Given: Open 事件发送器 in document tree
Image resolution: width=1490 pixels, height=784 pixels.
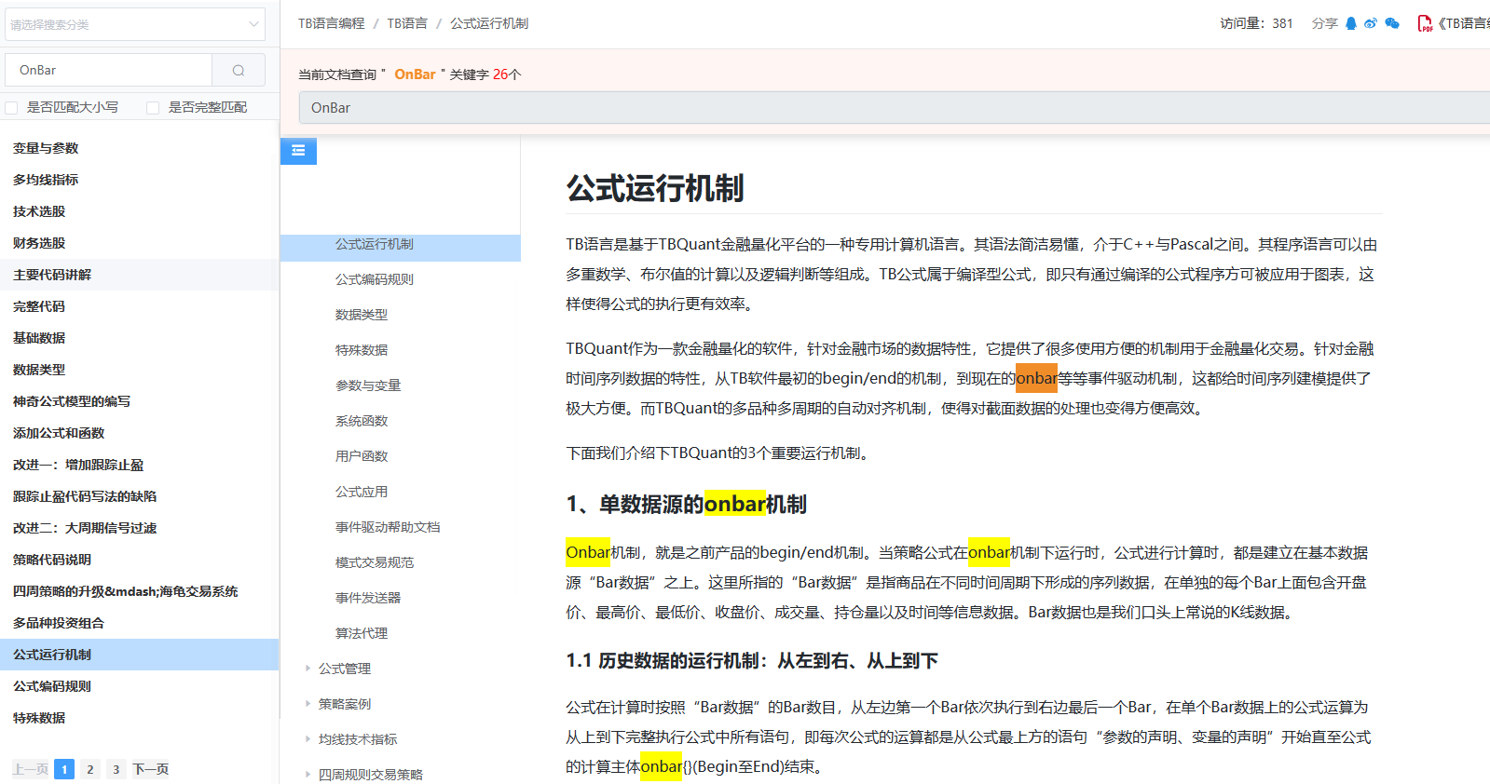Looking at the screenshot, I should [368, 598].
